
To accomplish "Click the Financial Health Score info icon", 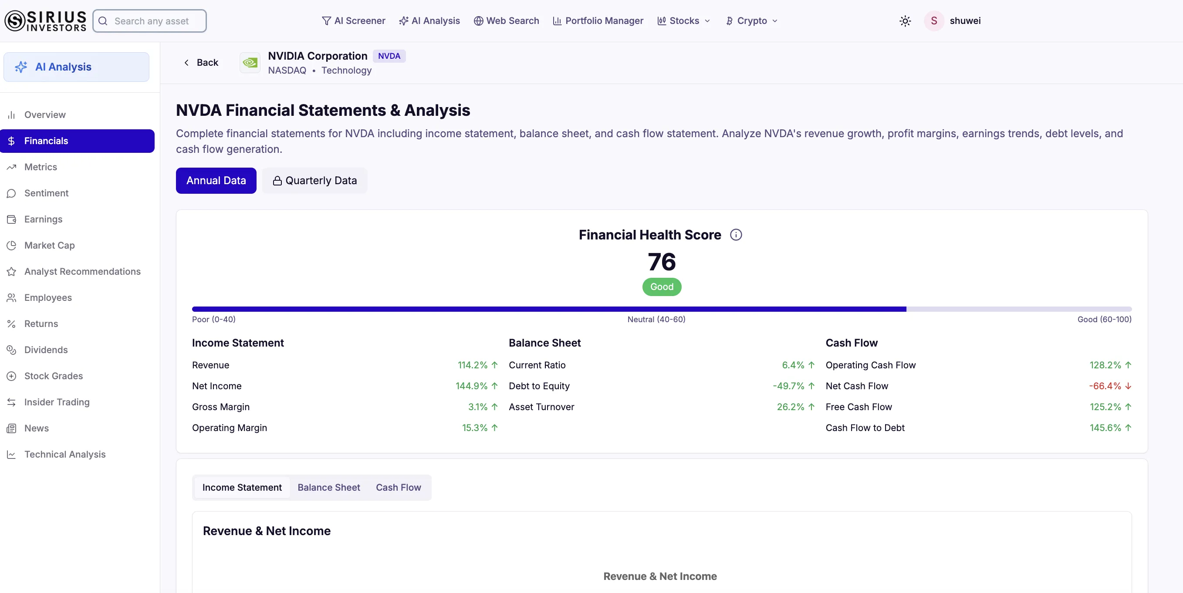I will tap(736, 235).
